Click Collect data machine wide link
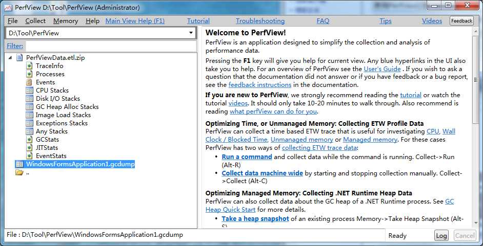Screen dimensions: 483x246 pyautogui.click(x=262, y=173)
